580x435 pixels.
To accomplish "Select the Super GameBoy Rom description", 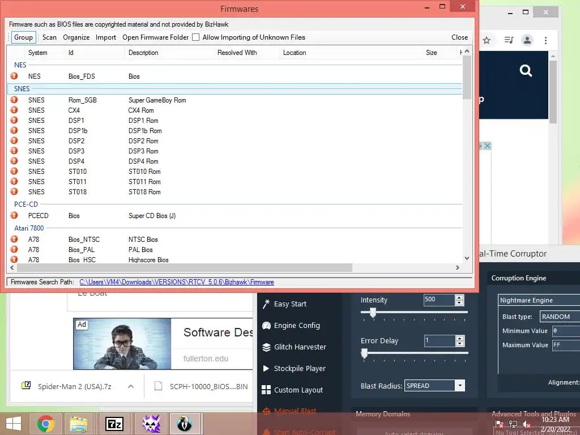I will (157, 100).
